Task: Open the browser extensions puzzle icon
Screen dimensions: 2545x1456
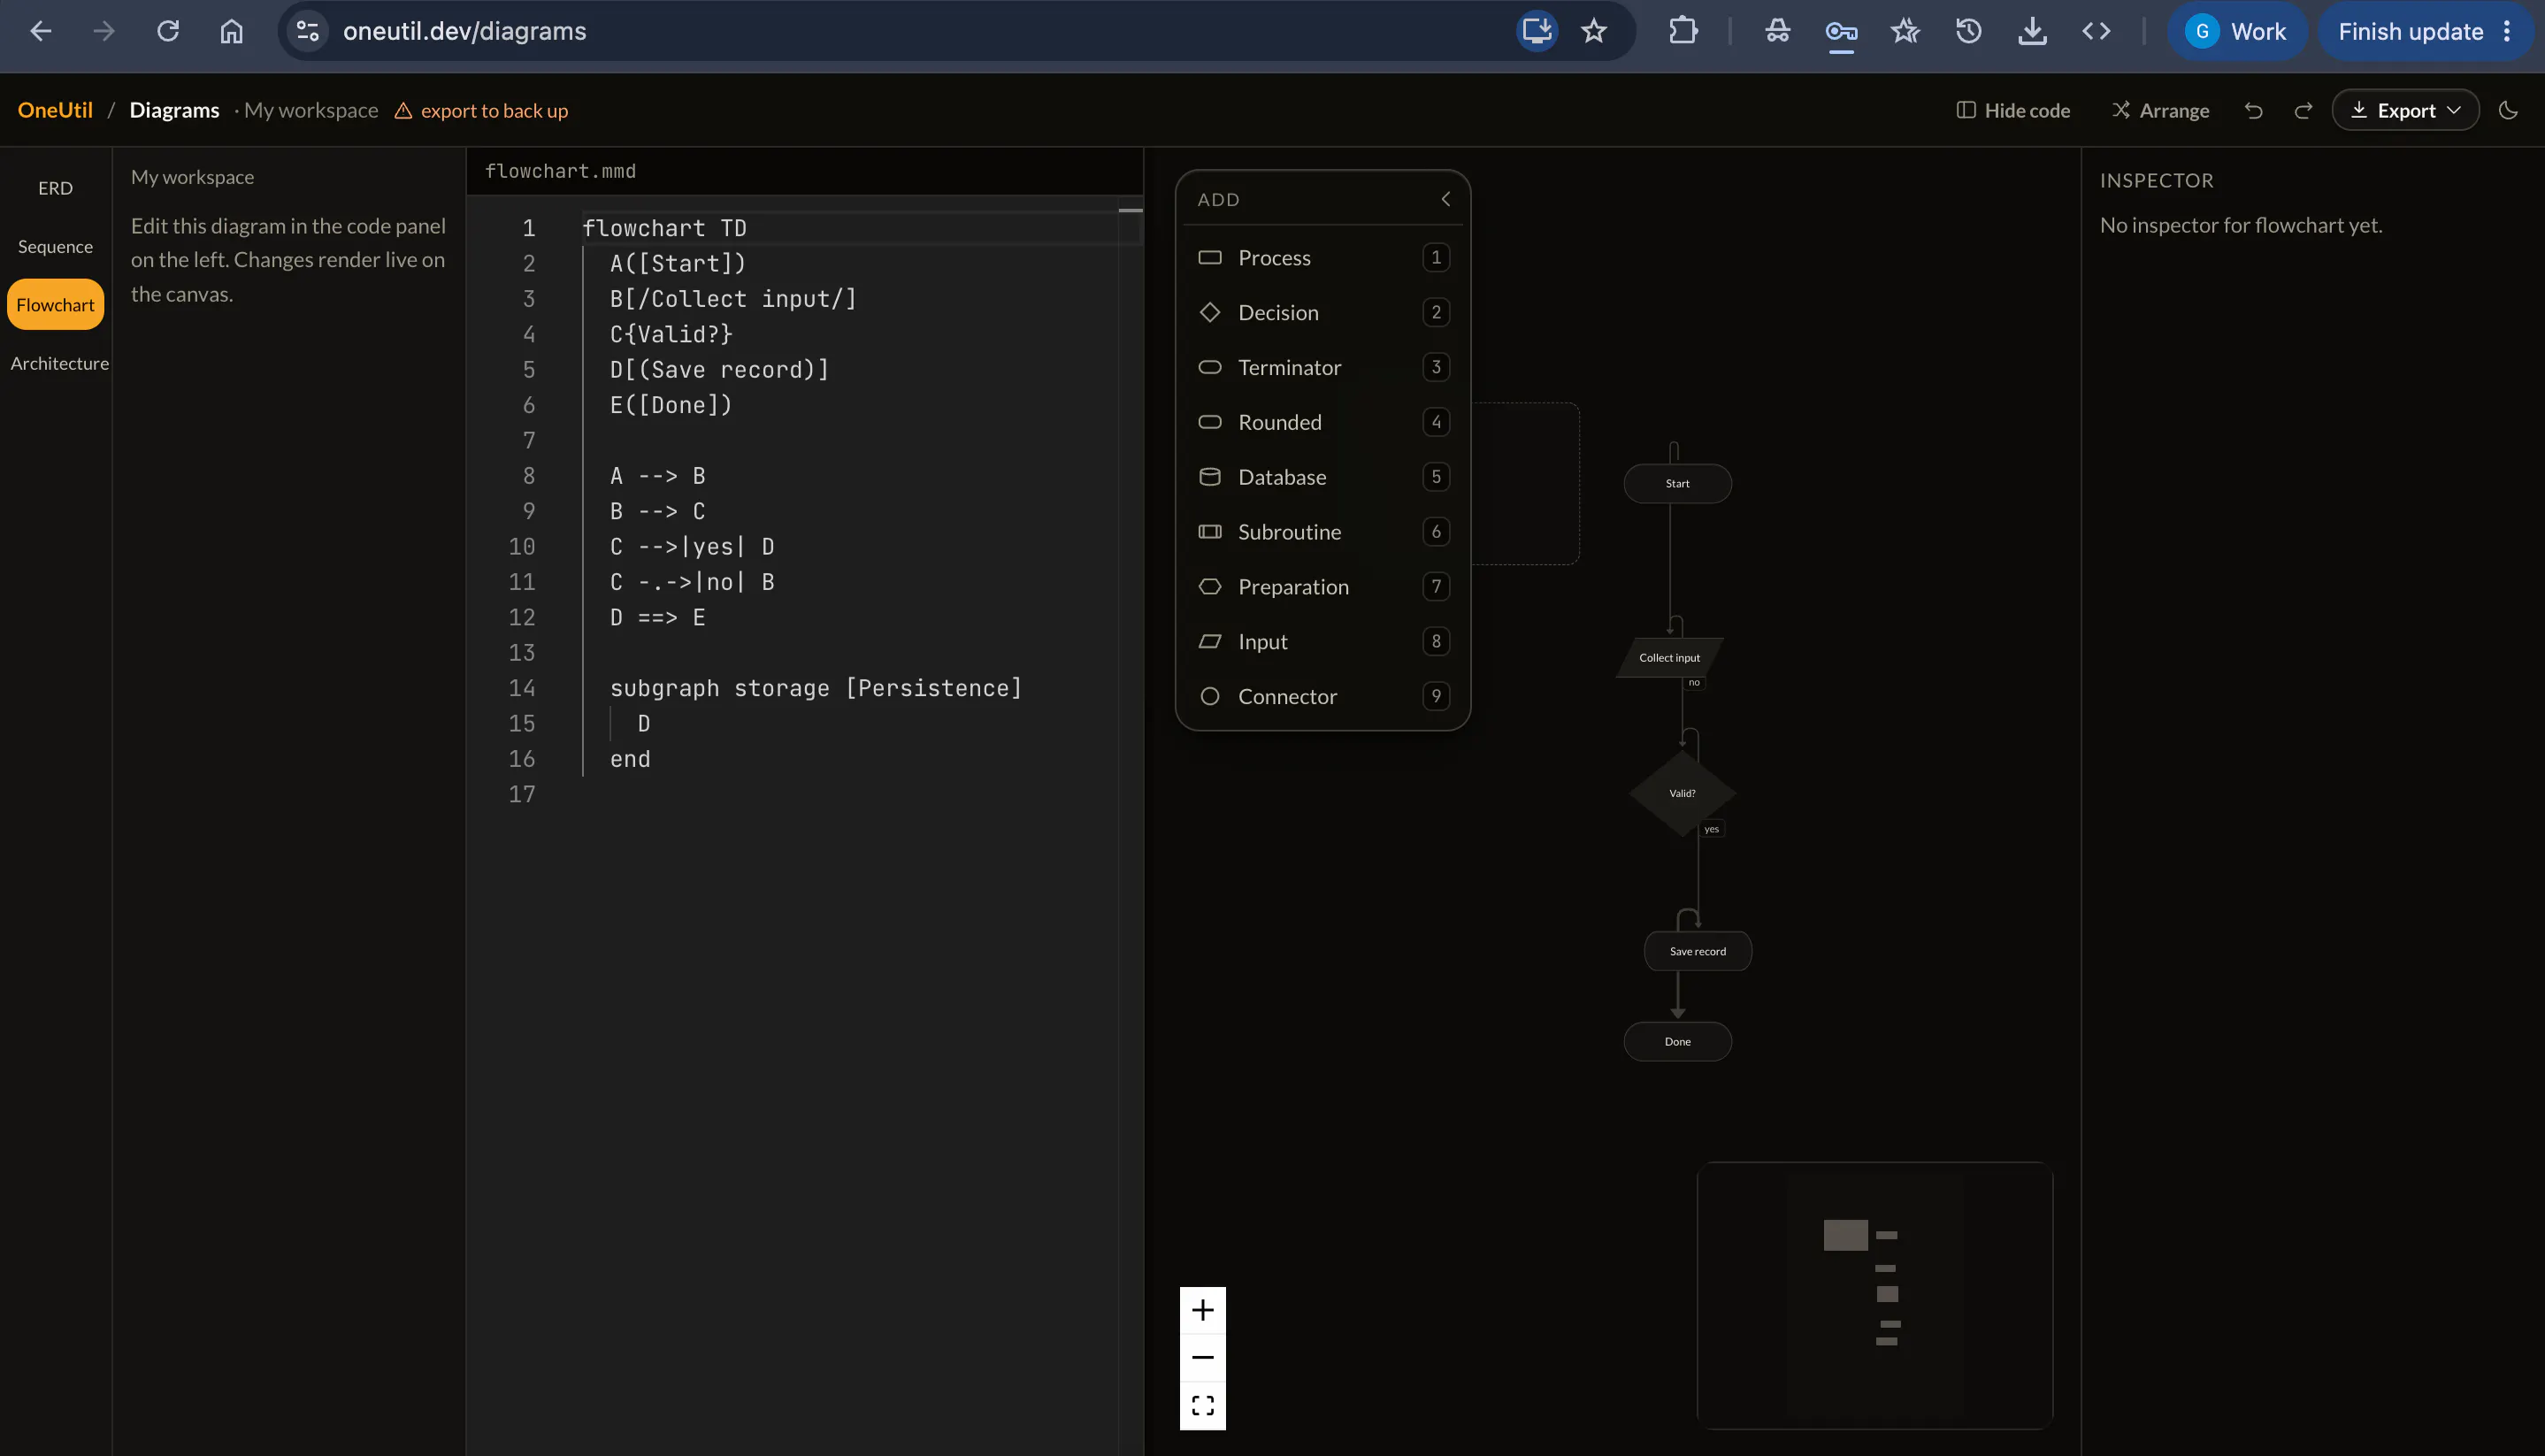Action: (x=1683, y=31)
